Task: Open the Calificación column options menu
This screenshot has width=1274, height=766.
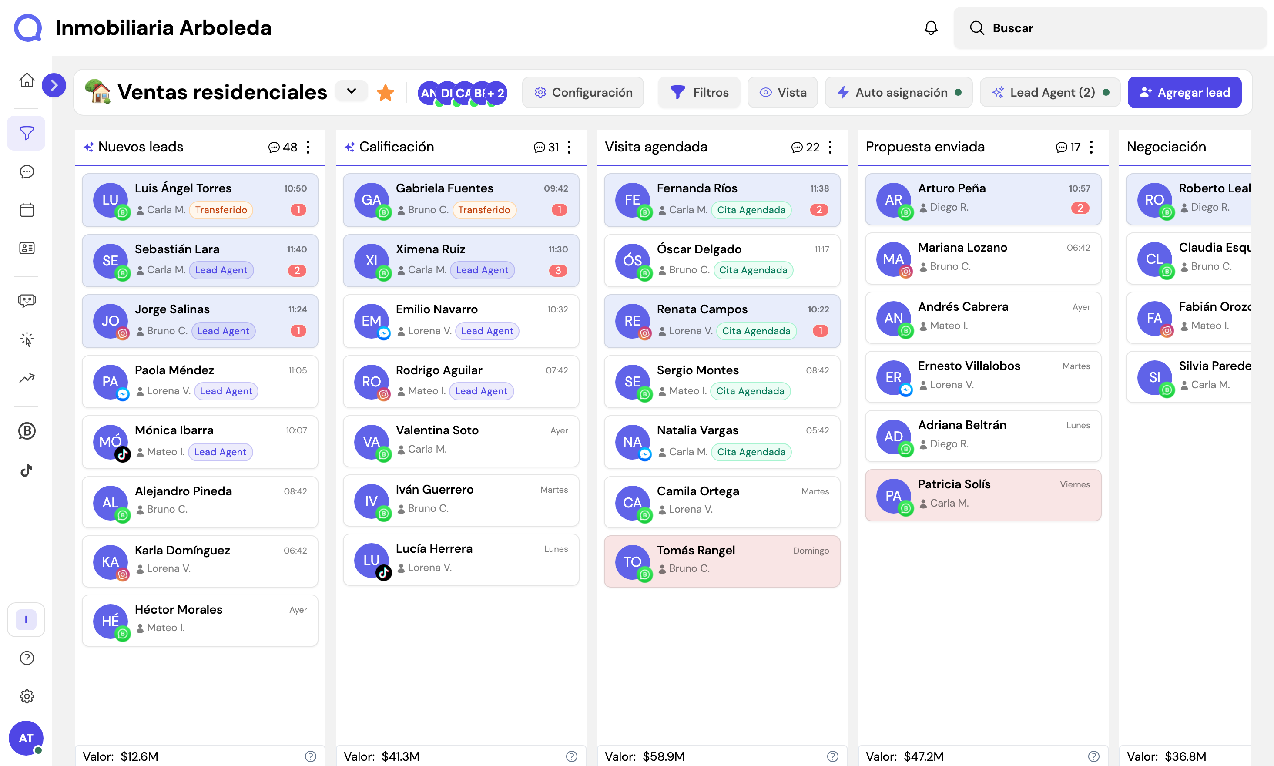Action: pos(569,147)
